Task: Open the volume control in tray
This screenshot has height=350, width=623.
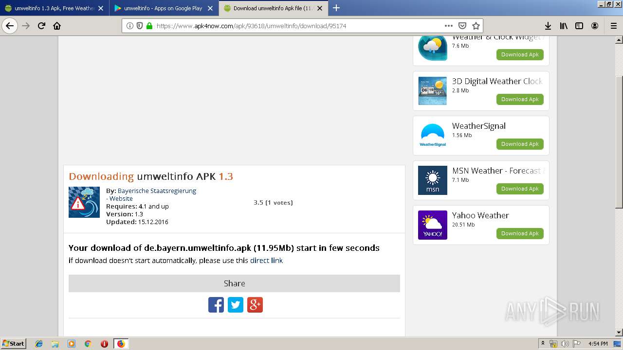Action: [565, 344]
